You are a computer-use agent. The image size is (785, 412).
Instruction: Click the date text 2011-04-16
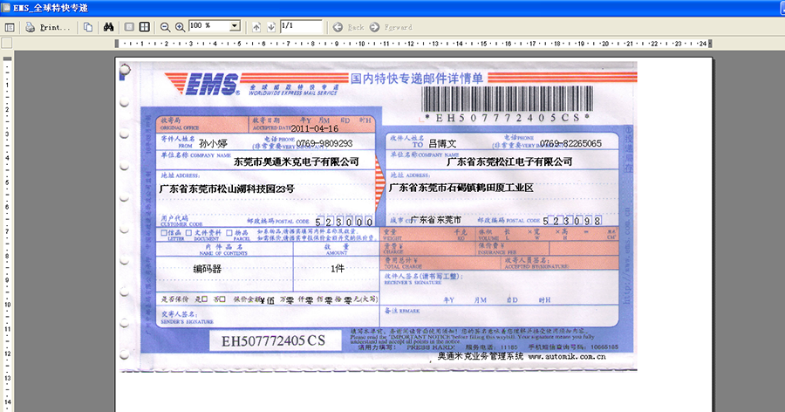click(x=314, y=129)
